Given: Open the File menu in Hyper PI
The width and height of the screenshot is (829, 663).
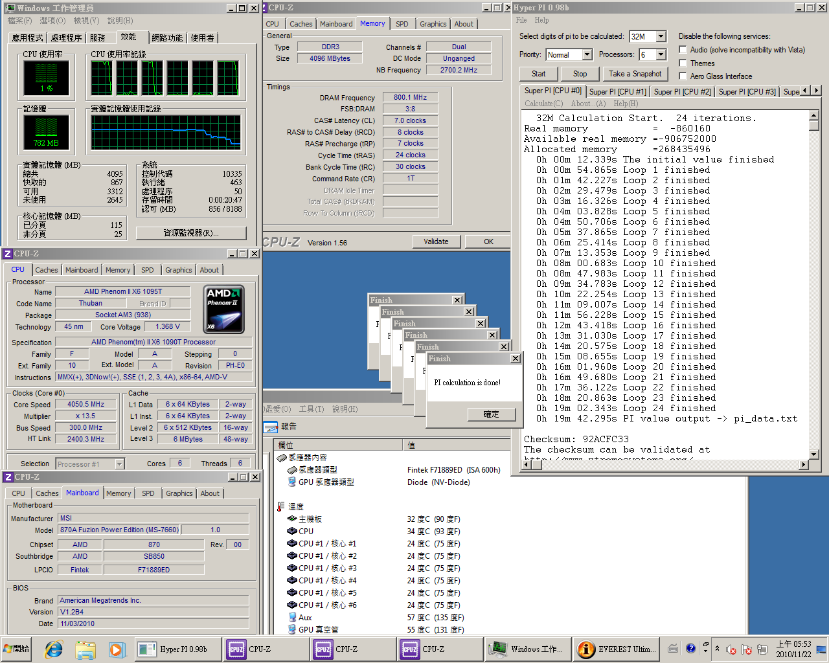Looking at the screenshot, I should pyautogui.click(x=521, y=20).
